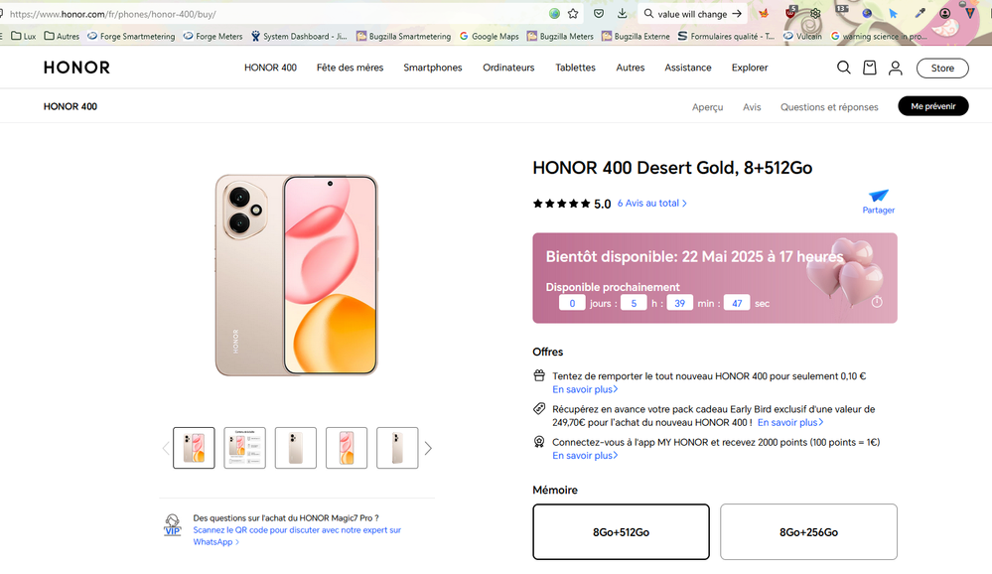Open Firefox downloads arrow icon
The image size is (992, 574).
click(x=622, y=14)
